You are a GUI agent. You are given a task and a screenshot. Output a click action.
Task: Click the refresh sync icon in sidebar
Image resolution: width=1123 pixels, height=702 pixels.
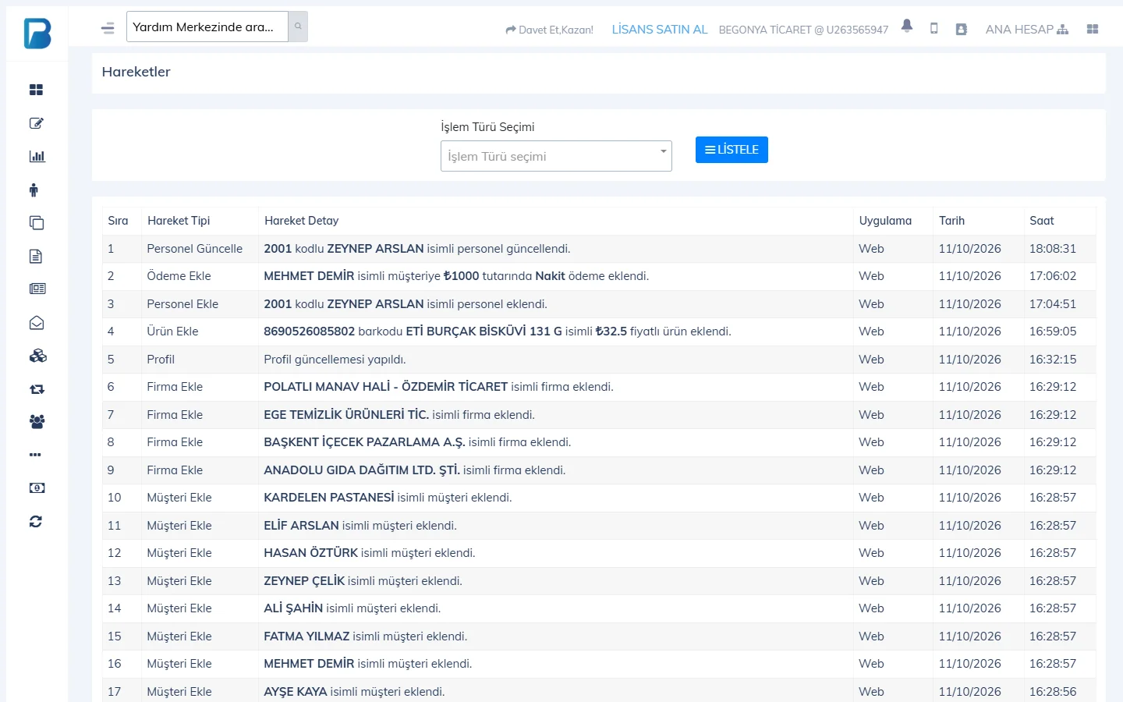(36, 521)
